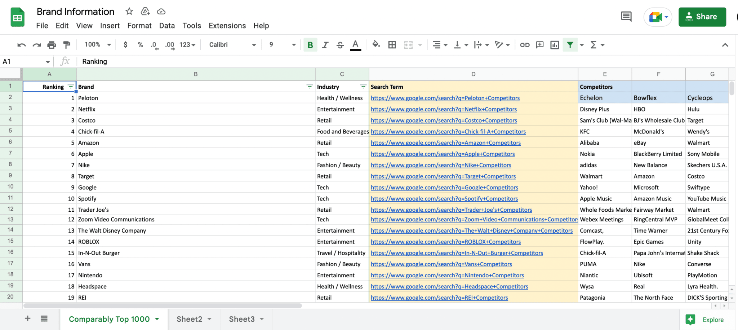This screenshot has width=738, height=330.
Task: Open the Calibri font dropdown
Action: coord(232,45)
